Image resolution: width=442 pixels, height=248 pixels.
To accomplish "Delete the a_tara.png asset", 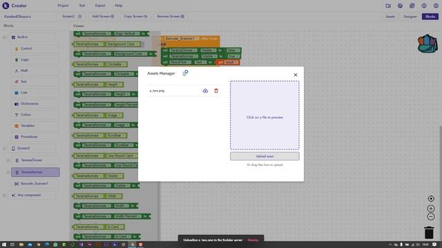I will coord(216,91).
